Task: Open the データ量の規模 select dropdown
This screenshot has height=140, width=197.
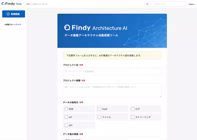Action: click(112, 139)
